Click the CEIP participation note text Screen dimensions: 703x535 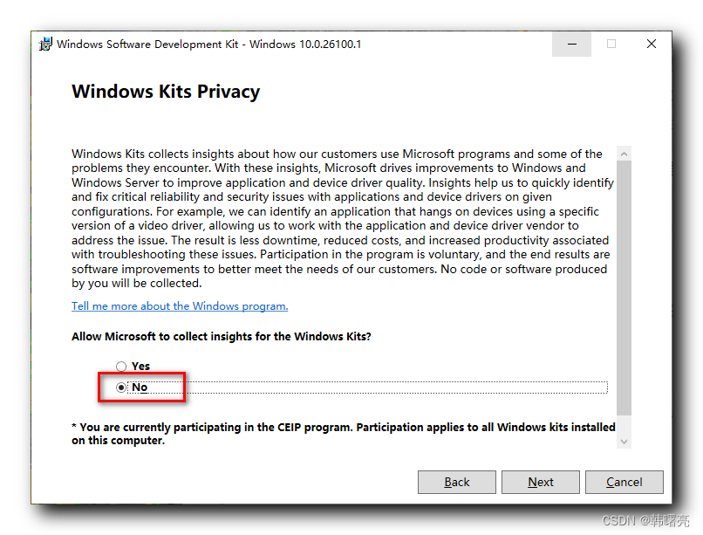coord(340,433)
